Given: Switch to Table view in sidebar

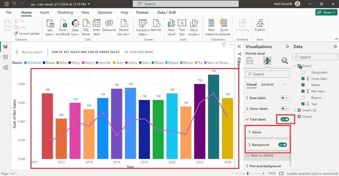Looking at the screenshot, I should pyautogui.click(x=5, y=57).
